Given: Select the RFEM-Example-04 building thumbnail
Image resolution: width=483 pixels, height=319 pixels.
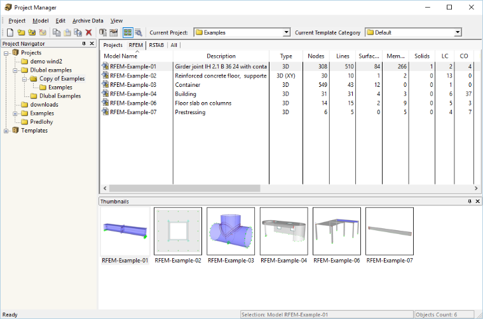Looking at the screenshot, I should point(283,231).
